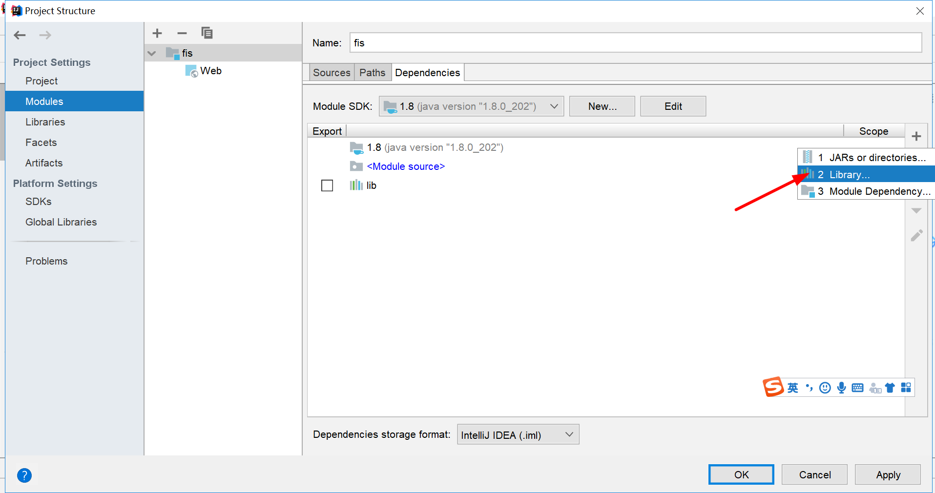Click the fis module folder icon
Screen dimensions: 935x493
(x=173, y=53)
